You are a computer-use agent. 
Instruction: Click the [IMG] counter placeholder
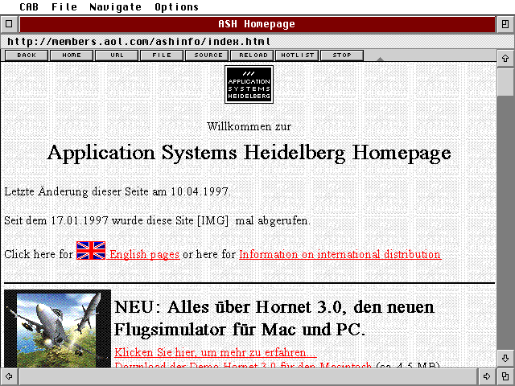pyautogui.click(x=212, y=220)
